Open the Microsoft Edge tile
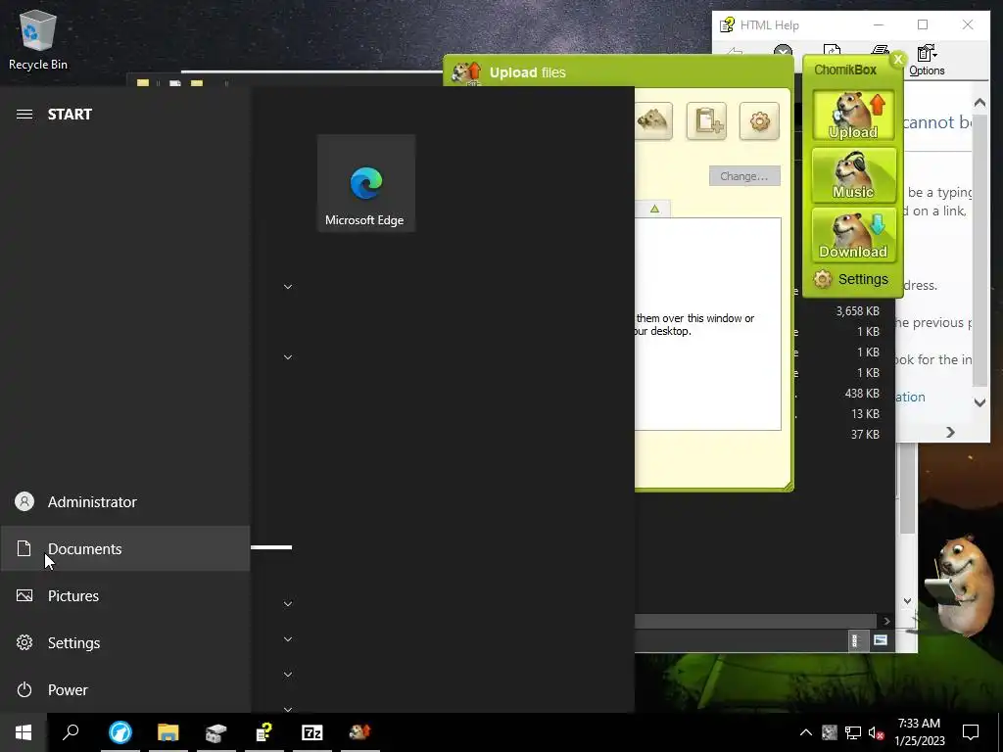This screenshot has height=752, width=1003. pos(366,183)
